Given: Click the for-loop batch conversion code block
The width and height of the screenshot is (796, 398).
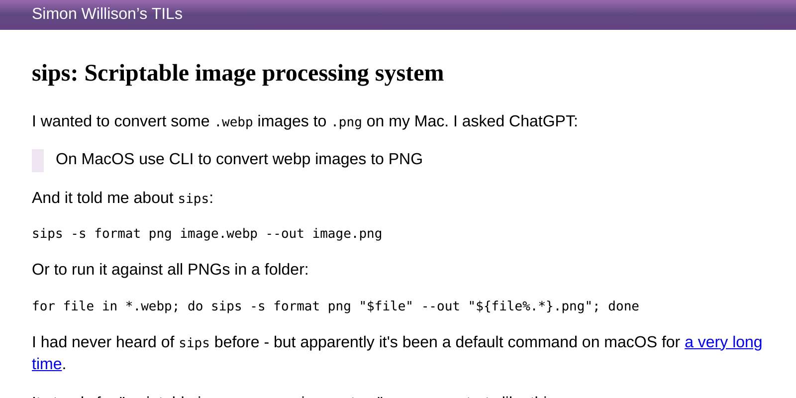Looking at the screenshot, I should (335, 306).
